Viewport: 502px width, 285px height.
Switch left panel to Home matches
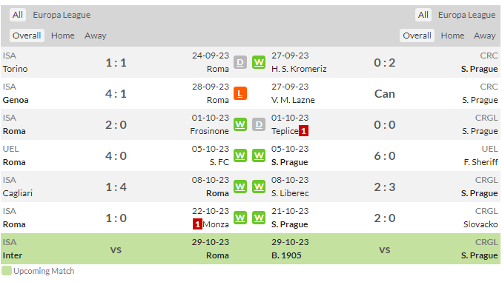tap(63, 36)
